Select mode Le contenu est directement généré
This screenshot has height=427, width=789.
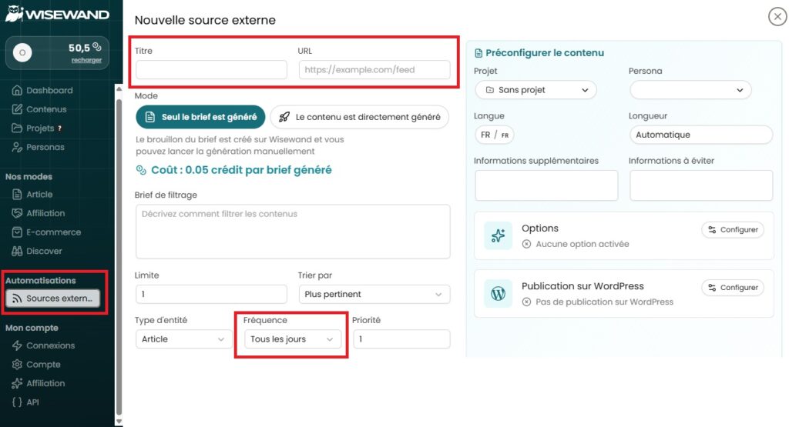click(359, 117)
